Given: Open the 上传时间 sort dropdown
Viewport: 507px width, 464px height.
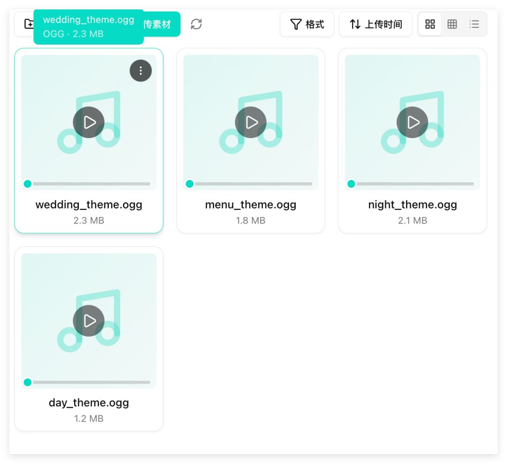Looking at the screenshot, I should 376,24.
